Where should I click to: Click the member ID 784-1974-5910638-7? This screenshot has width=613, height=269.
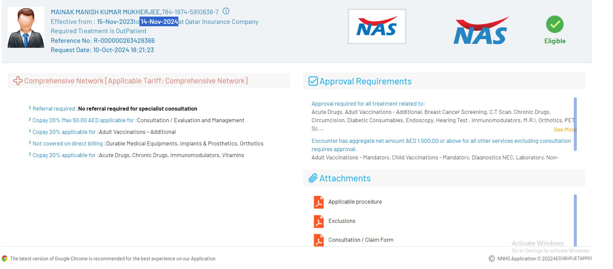pos(190,12)
